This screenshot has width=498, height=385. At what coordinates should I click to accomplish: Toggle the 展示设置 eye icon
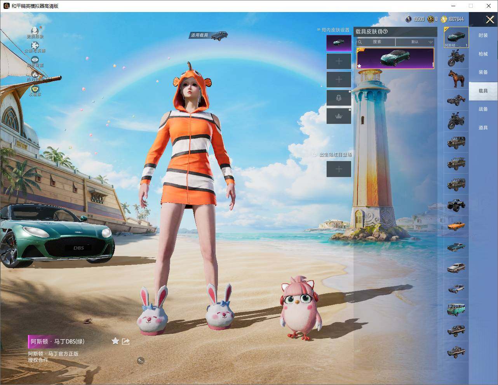[x=35, y=60]
